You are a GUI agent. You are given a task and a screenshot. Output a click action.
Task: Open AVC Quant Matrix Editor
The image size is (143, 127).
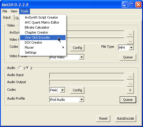tap(43, 22)
